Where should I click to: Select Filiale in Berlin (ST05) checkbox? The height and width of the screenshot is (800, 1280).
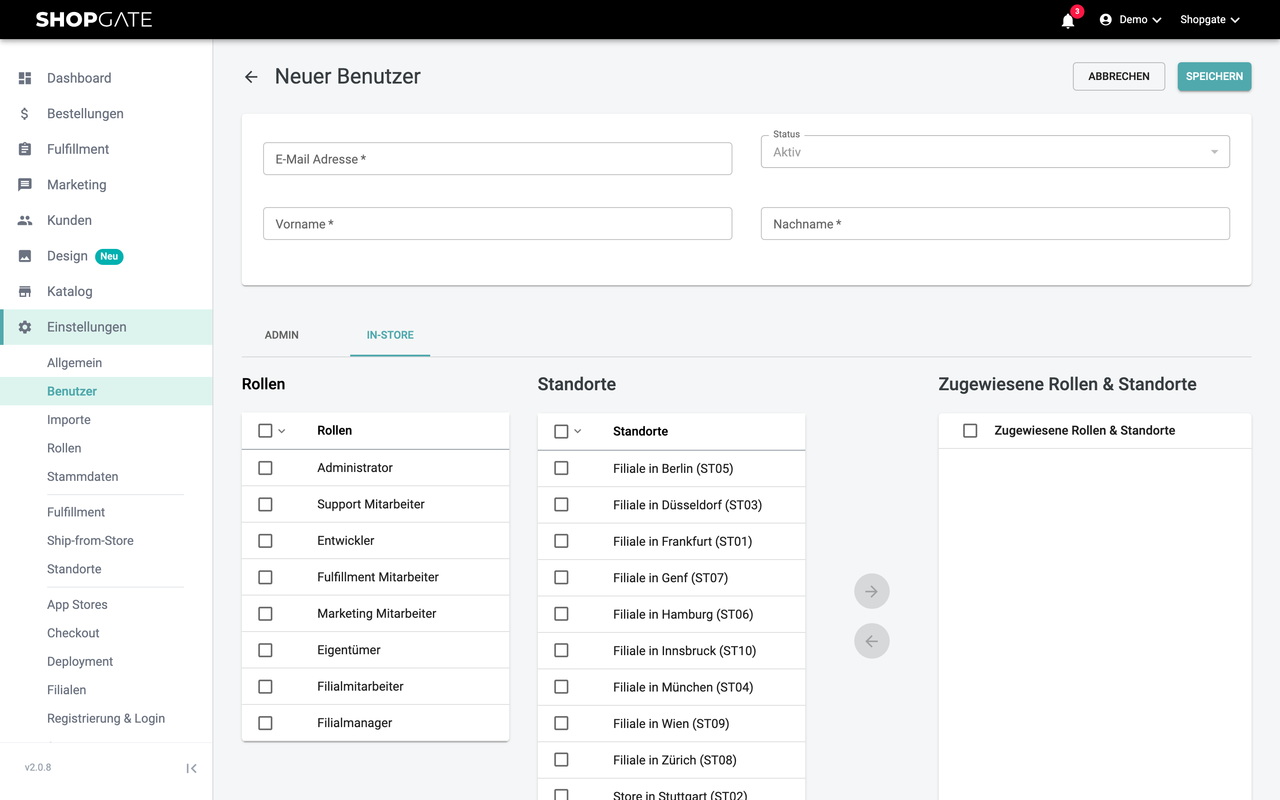[561, 468]
